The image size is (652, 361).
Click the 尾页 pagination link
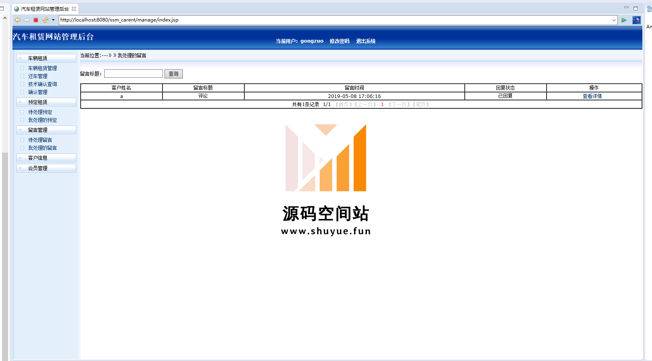click(x=421, y=104)
